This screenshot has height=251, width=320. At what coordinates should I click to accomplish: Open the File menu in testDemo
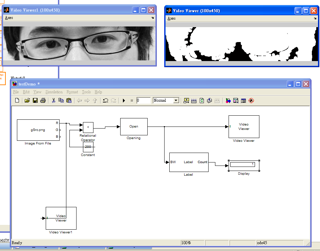[x=16, y=92]
